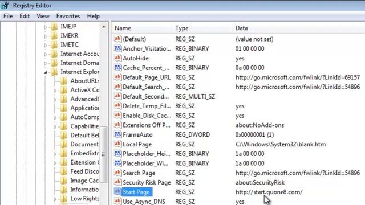Expand the Low Rights key
The image size is (365, 205).
tap(55, 199)
